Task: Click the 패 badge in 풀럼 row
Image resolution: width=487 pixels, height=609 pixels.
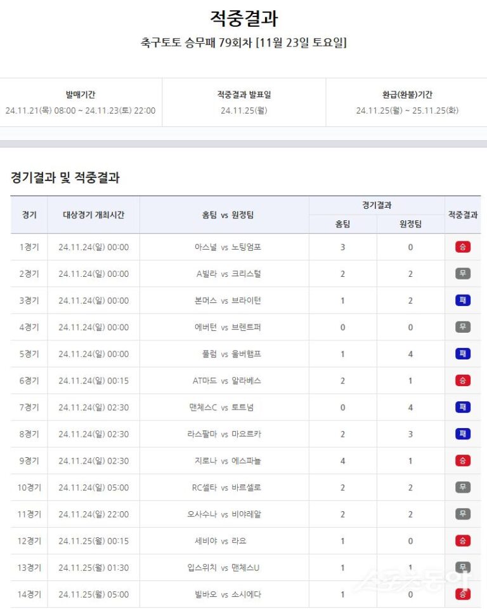Action: [x=462, y=354]
